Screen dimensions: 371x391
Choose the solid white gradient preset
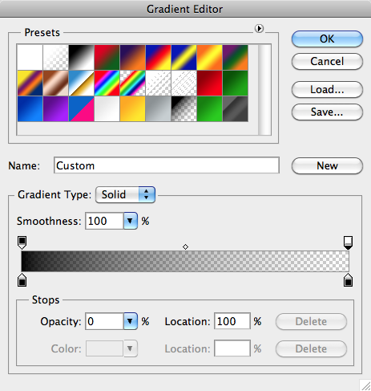(30, 57)
